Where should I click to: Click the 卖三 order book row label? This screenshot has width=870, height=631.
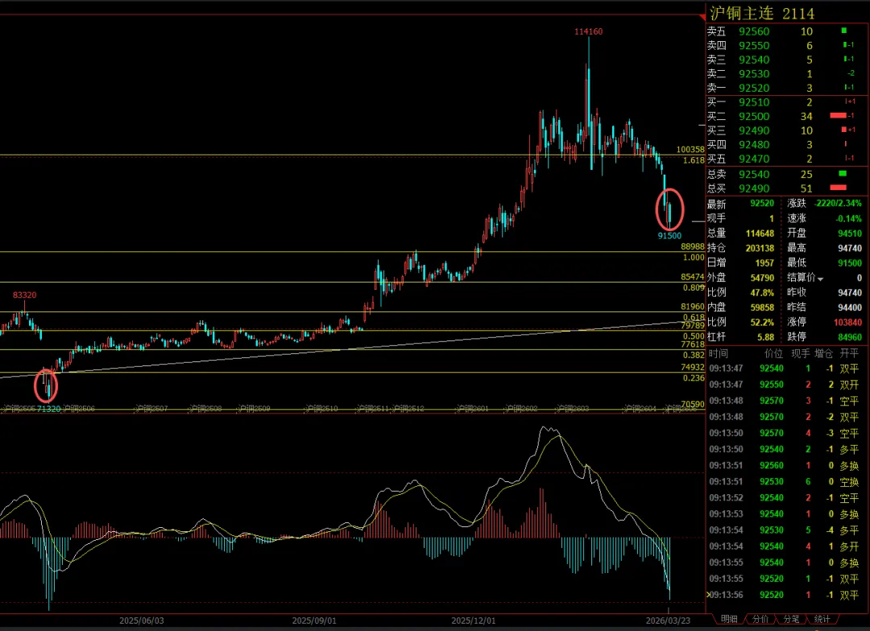tap(716, 60)
